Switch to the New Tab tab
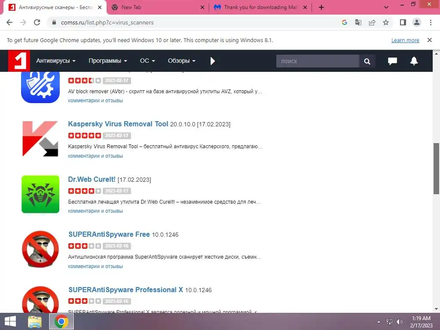This screenshot has height=330, width=440. click(x=158, y=7)
